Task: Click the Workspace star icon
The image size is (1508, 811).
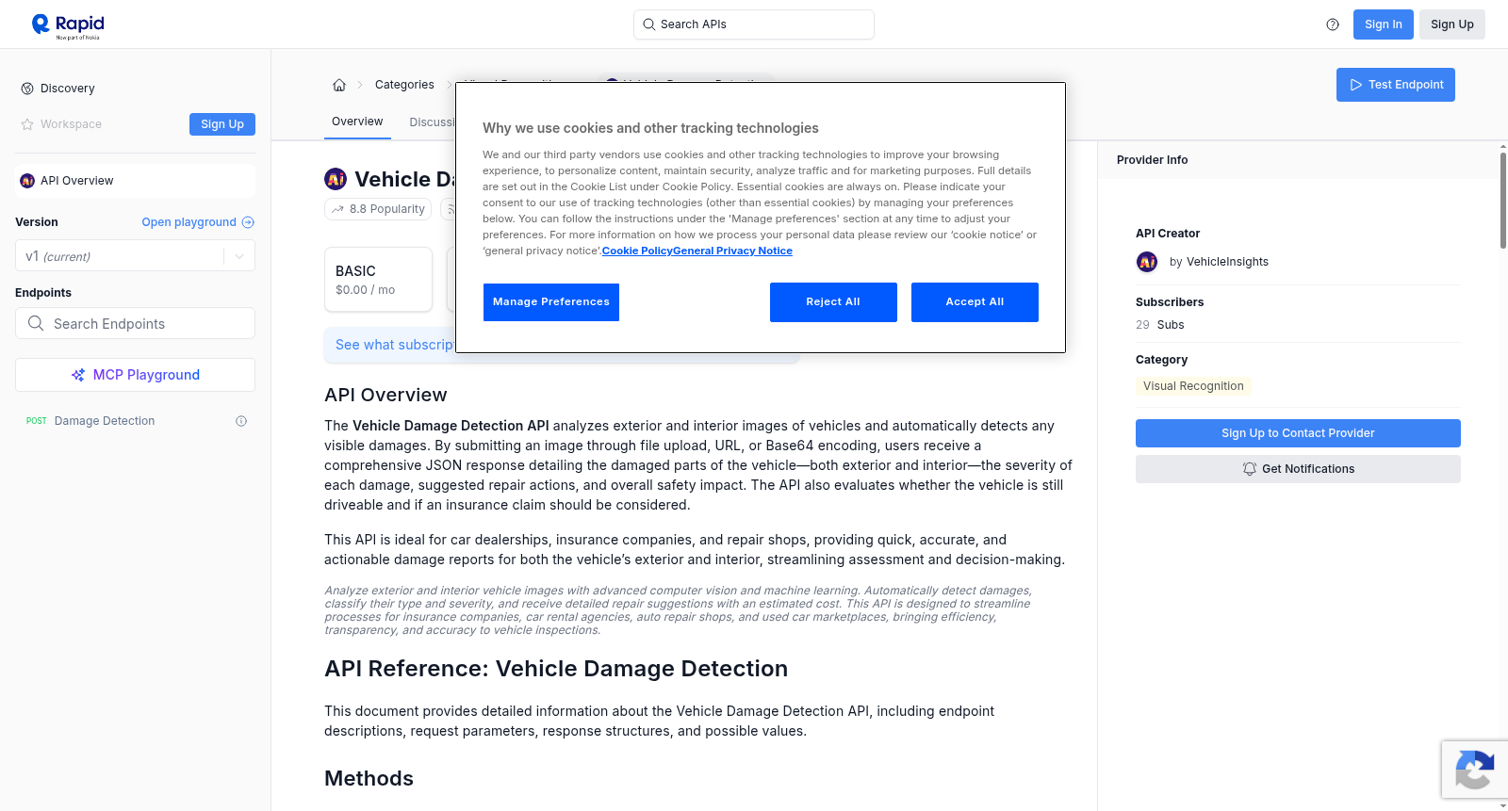Action: pyautogui.click(x=27, y=124)
